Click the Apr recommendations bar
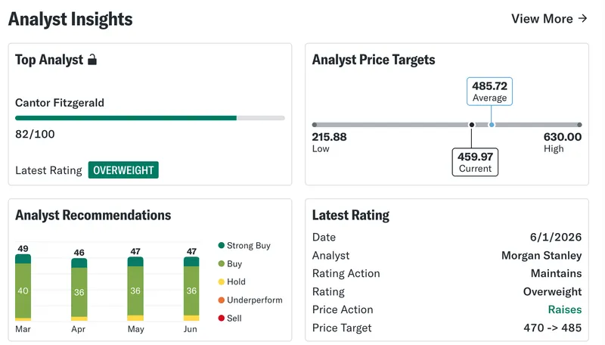Viewport: 605px width, 345px height. (79, 290)
